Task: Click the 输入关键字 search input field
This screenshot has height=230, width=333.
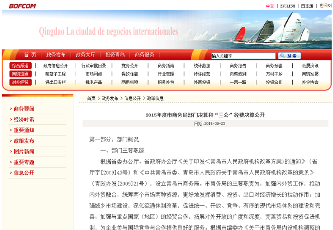Action: pyautogui.click(x=243, y=56)
